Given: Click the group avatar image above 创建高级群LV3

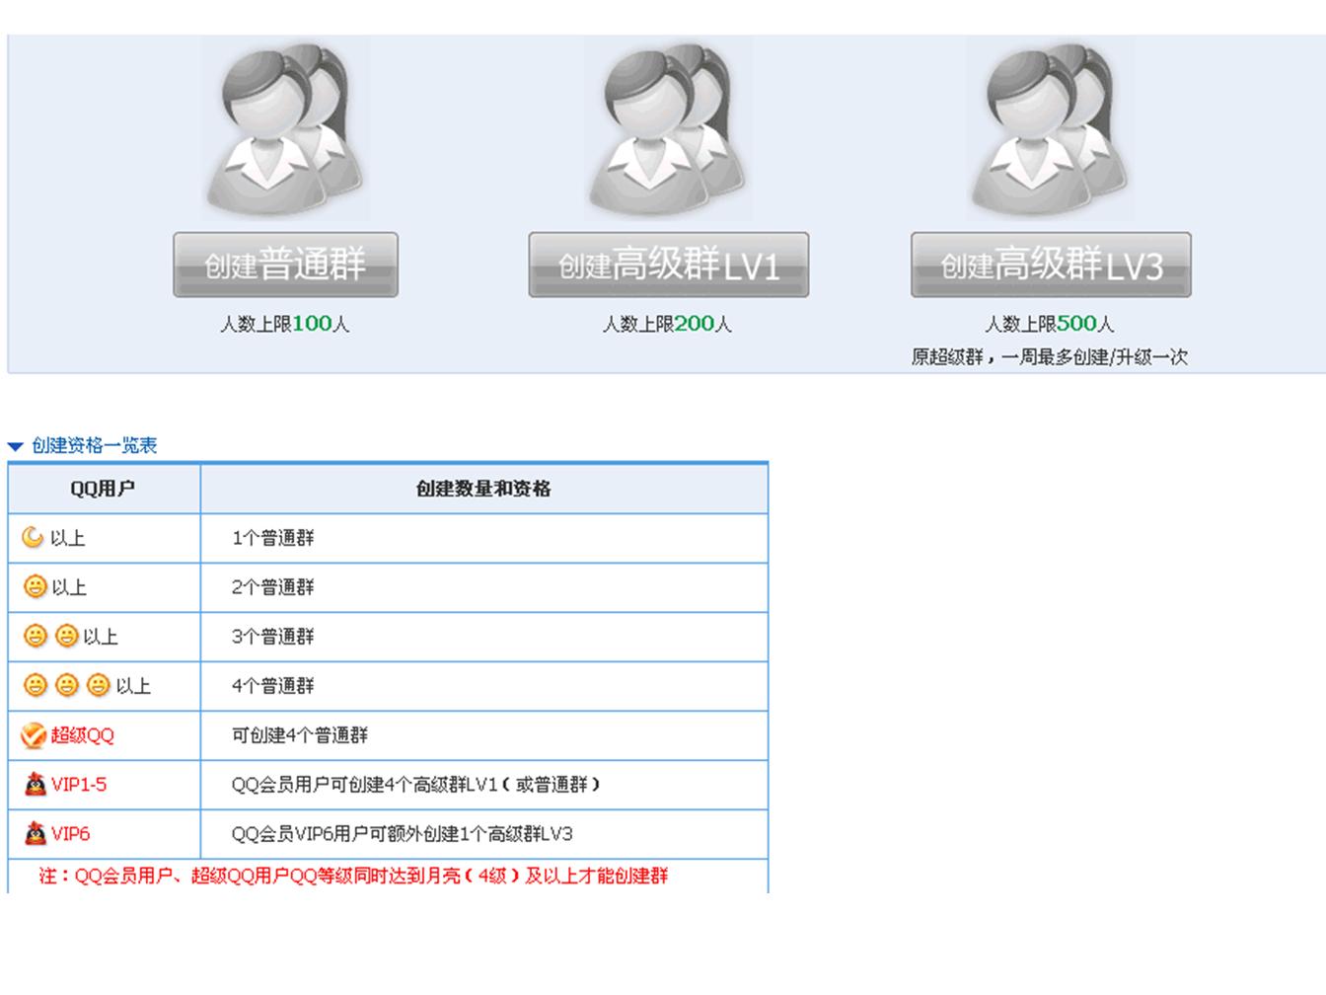Looking at the screenshot, I should pos(1052,128).
